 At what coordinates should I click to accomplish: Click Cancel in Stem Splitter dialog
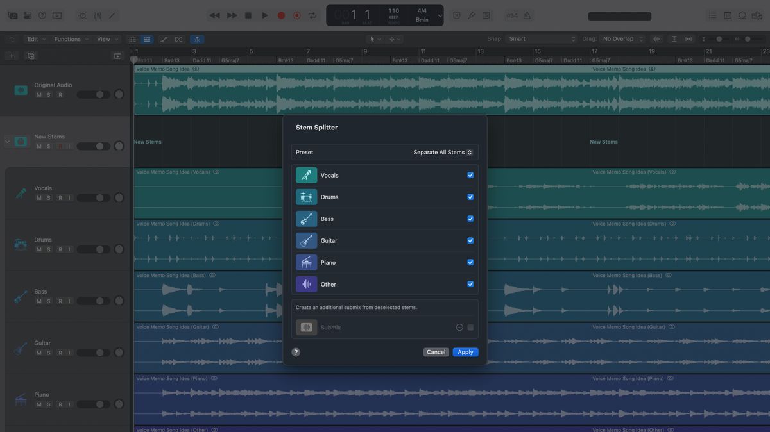click(x=436, y=352)
